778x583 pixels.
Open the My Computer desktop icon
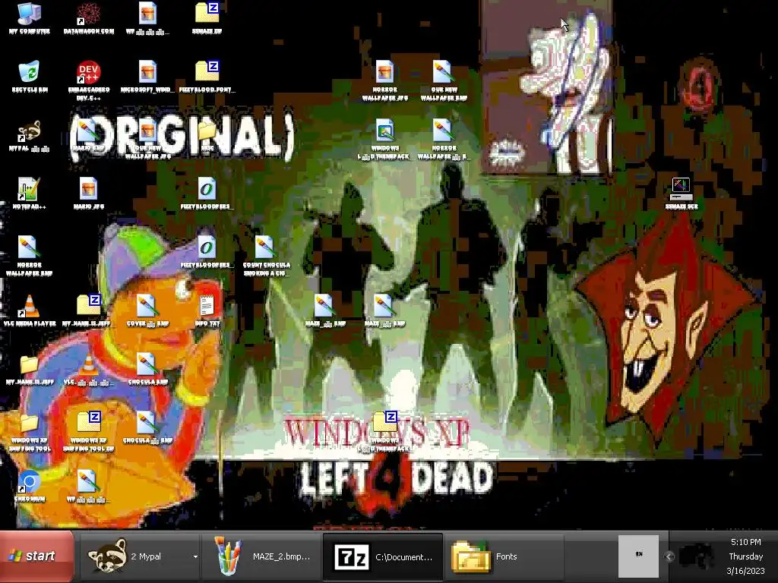pos(30,18)
